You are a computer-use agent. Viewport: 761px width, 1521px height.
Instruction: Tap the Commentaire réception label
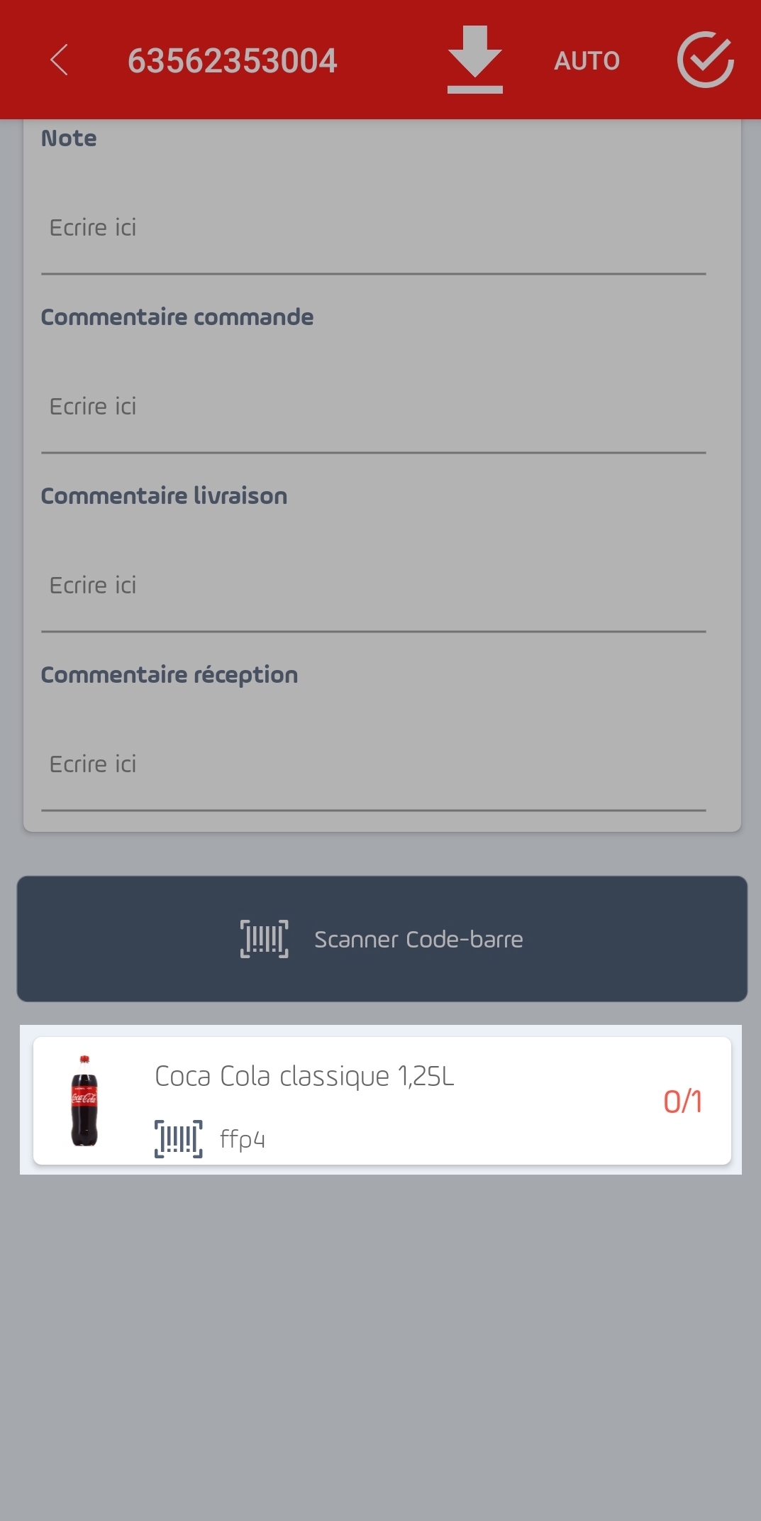170,675
